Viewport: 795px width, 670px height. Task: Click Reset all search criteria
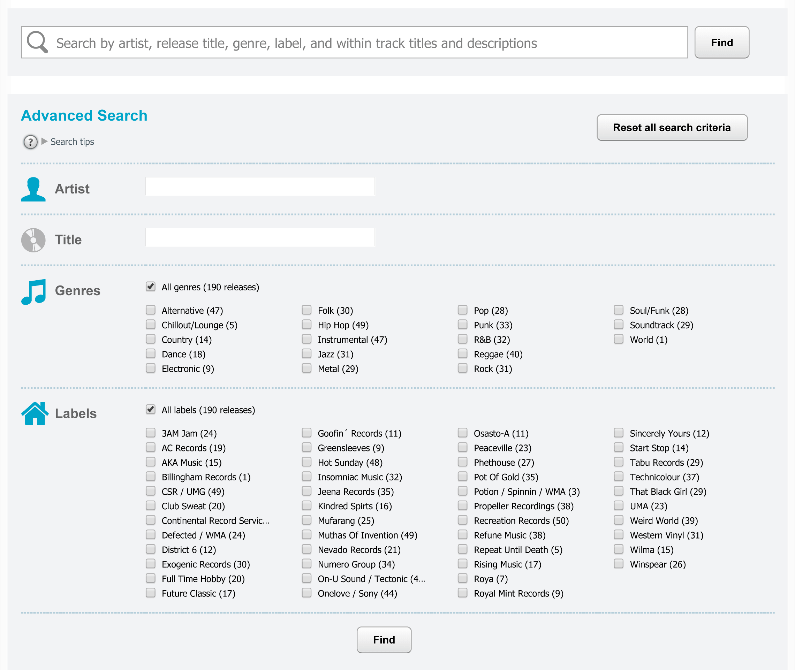[672, 128]
